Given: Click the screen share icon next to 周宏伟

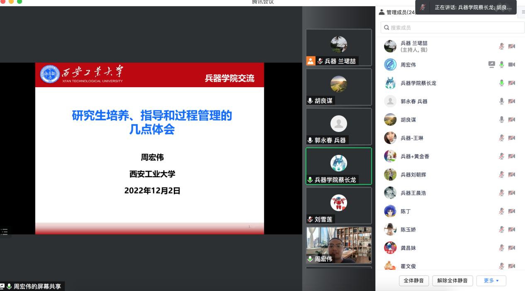Looking at the screenshot, I should pyautogui.click(x=492, y=64).
